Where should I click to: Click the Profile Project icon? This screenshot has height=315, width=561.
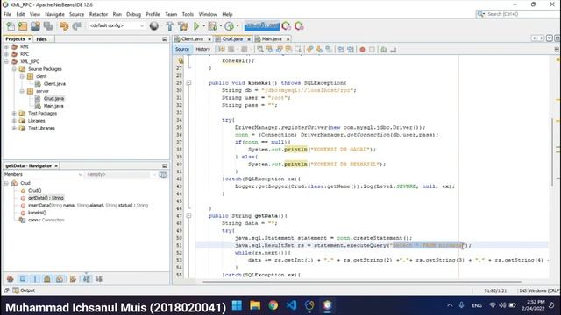pos(230,26)
